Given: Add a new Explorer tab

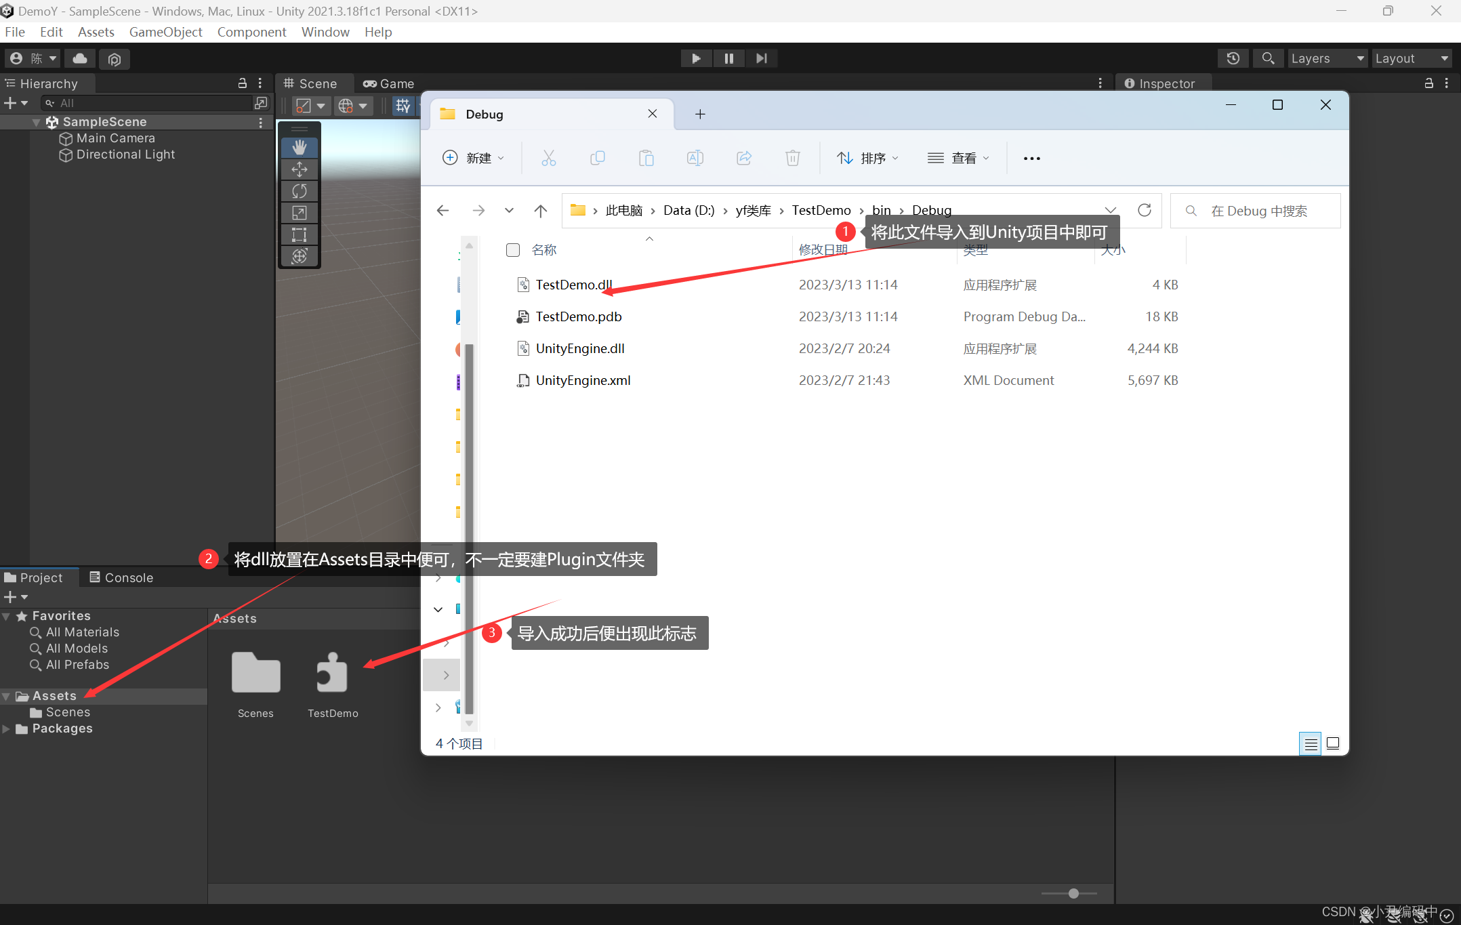Looking at the screenshot, I should point(700,114).
